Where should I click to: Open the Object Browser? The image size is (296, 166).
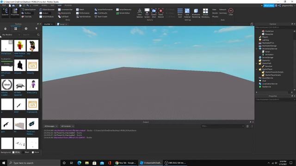coord(47,9)
